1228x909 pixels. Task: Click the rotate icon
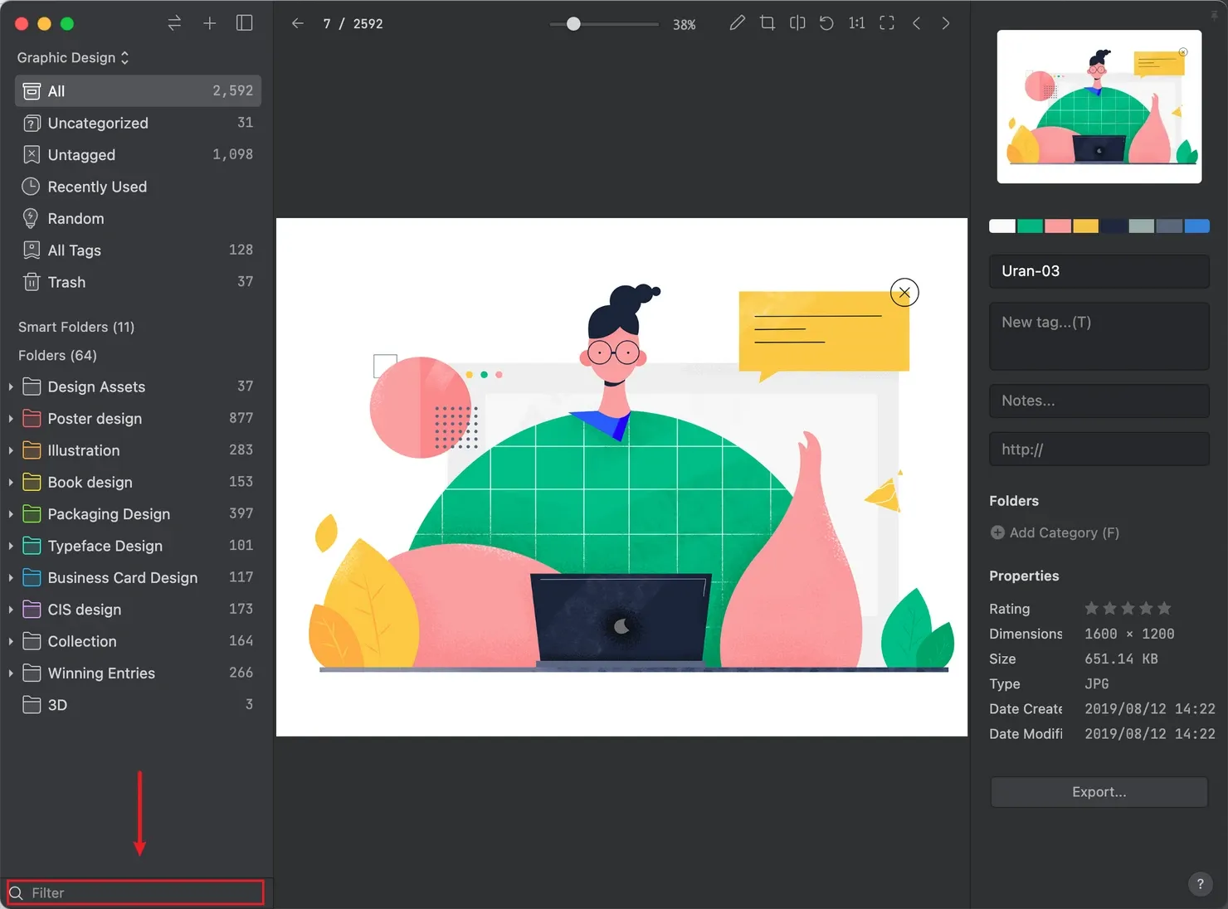pos(826,23)
